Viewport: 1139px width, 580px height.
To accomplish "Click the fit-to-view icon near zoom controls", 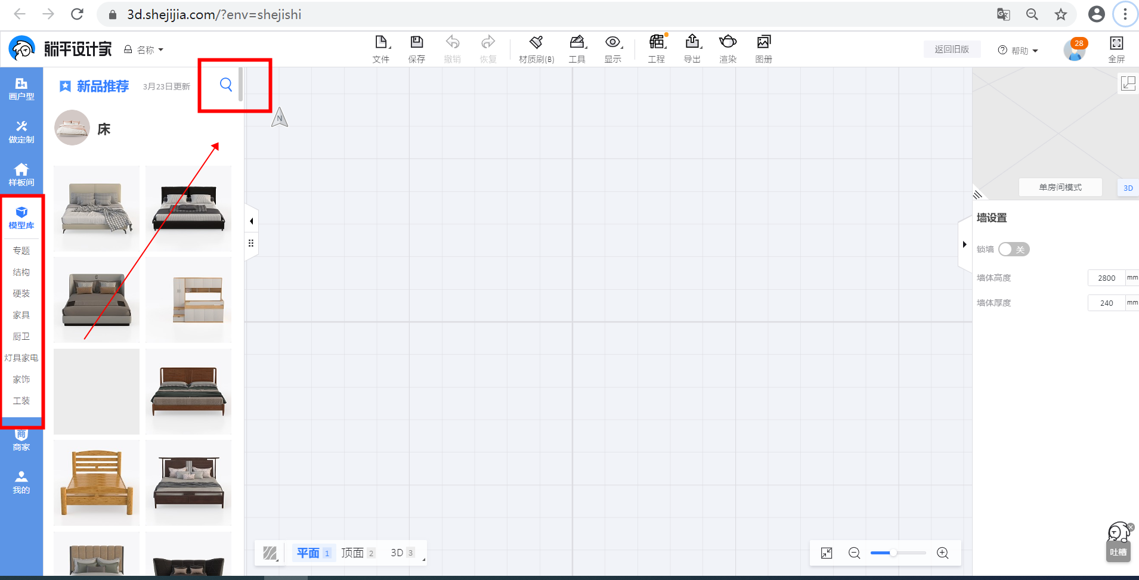I will coord(827,553).
